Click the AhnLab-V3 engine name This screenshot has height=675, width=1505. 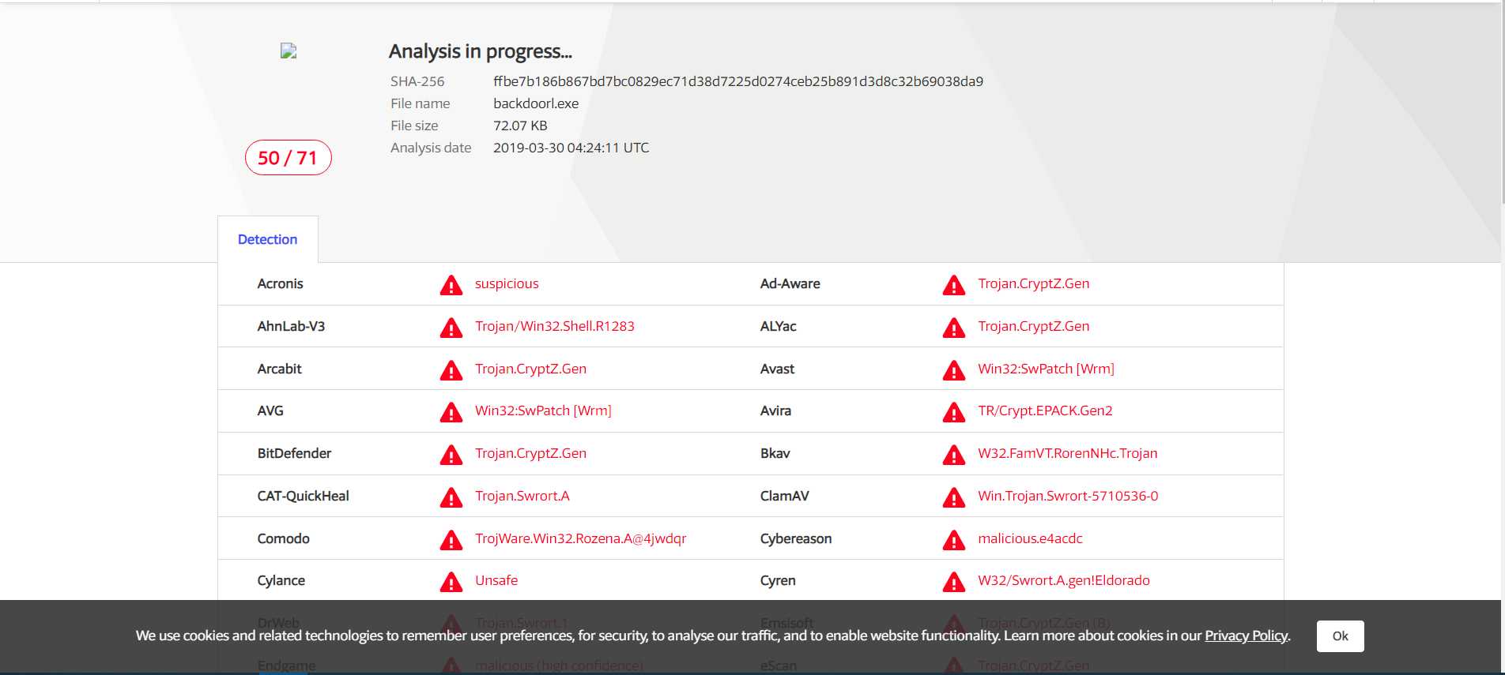[291, 326]
